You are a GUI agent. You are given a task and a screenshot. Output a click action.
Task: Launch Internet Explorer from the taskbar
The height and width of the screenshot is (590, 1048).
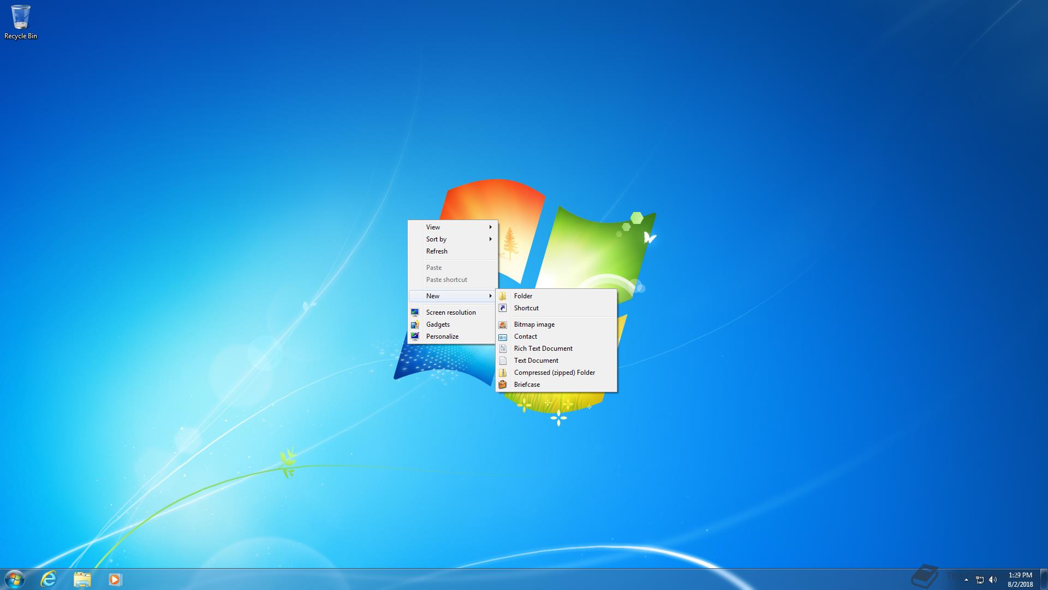[49, 579]
